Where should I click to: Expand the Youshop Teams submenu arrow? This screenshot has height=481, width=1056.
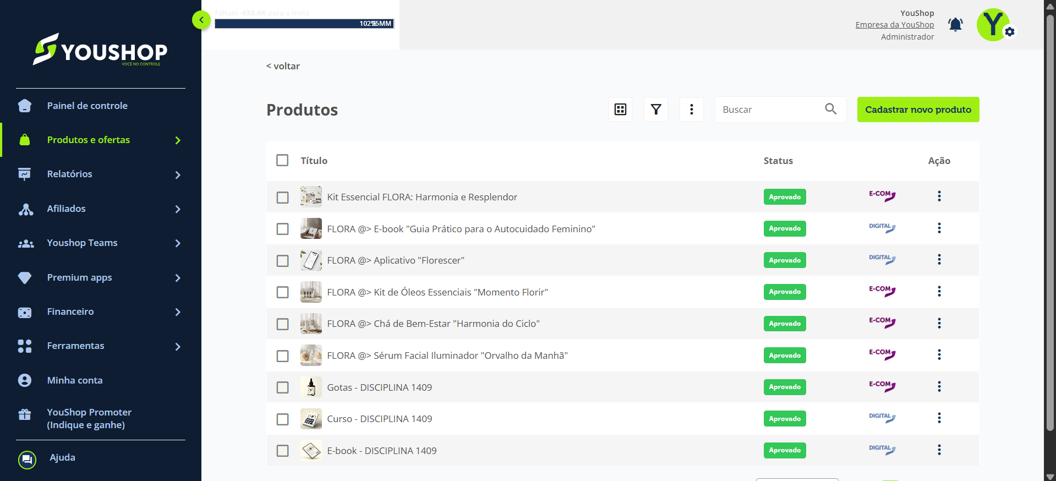(x=178, y=243)
